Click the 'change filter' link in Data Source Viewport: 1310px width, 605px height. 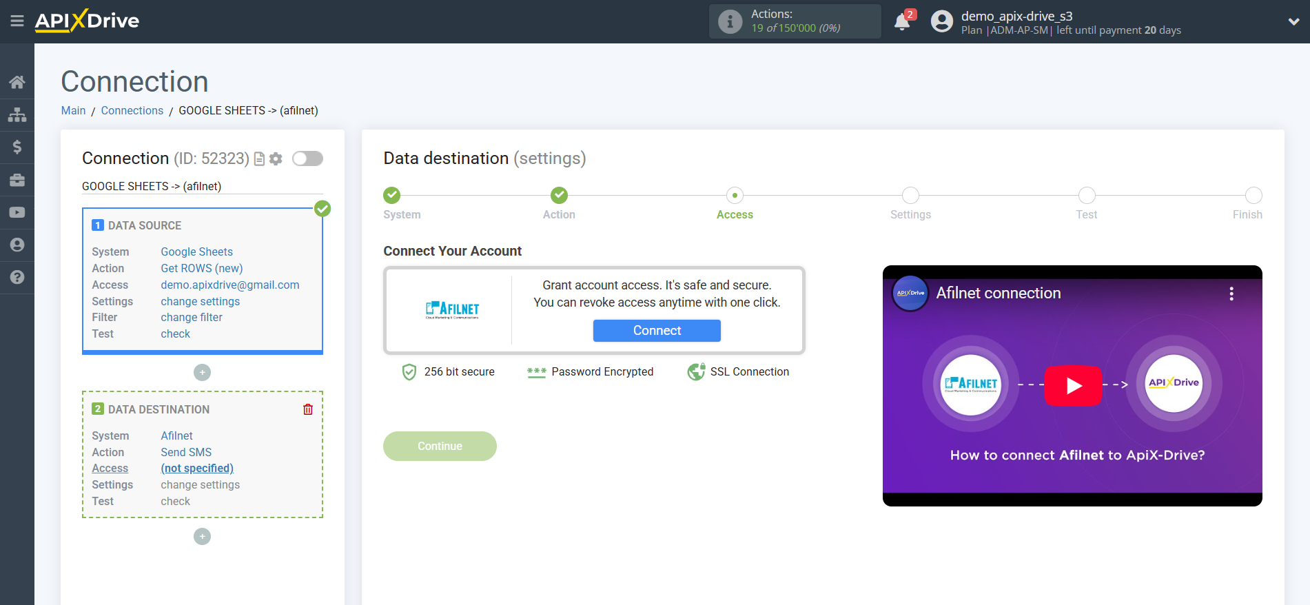(192, 318)
